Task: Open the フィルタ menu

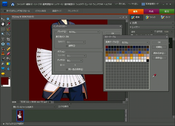Action: pyautogui.click(x=80, y=4)
